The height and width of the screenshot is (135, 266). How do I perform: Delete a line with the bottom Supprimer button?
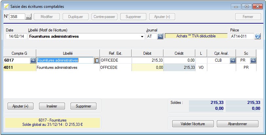[x=83, y=106]
